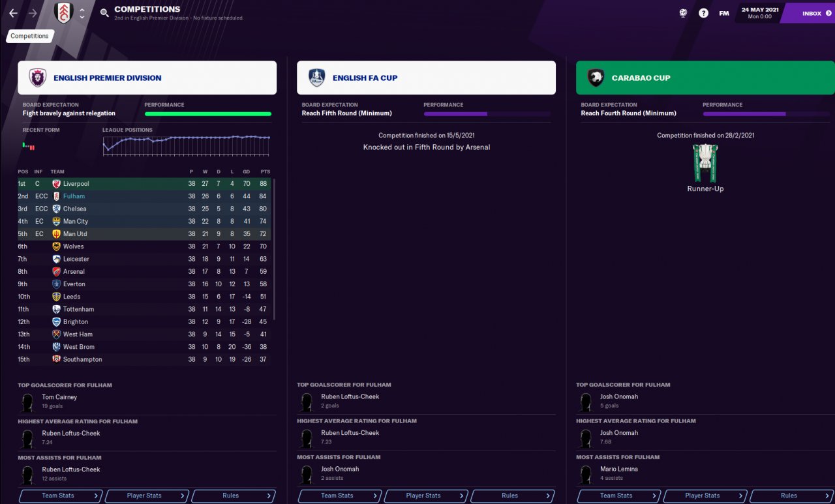This screenshot has height=504, width=835.
Task: Open Rules for the Premier Division
Action: click(233, 496)
